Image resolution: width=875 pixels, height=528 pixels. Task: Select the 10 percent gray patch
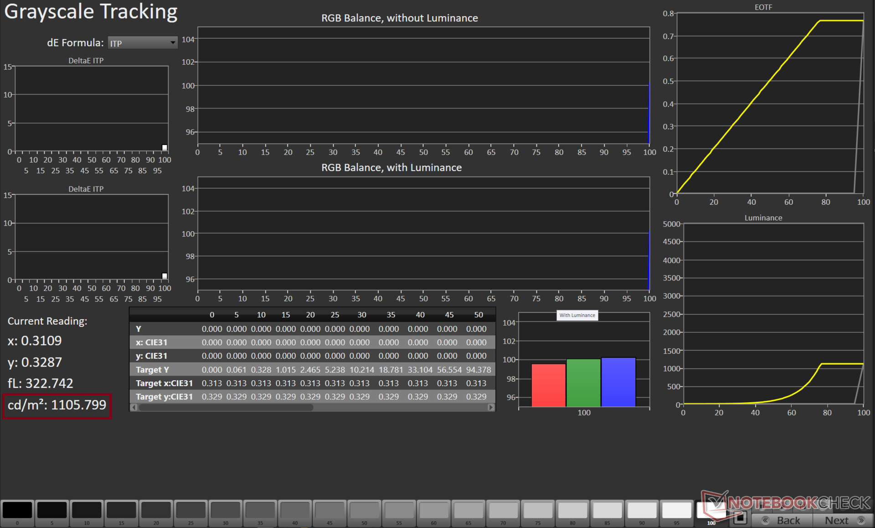(87, 510)
